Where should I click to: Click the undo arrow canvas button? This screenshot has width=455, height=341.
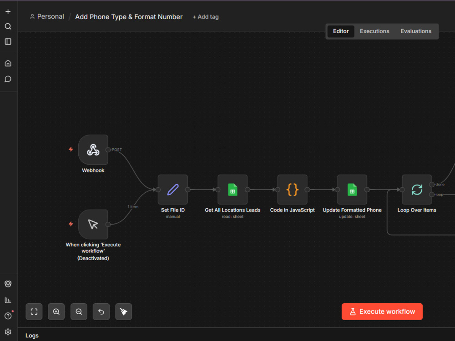click(101, 312)
